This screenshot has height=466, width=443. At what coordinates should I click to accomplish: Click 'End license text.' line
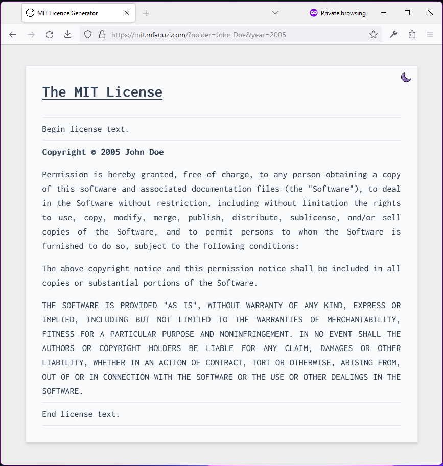[x=81, y=414]
